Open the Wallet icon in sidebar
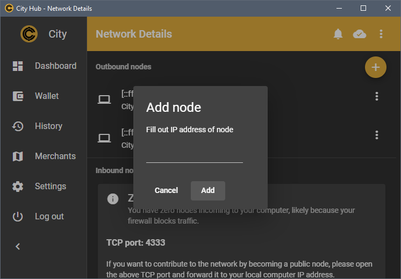The image size is (401, 279). point(18,96)
